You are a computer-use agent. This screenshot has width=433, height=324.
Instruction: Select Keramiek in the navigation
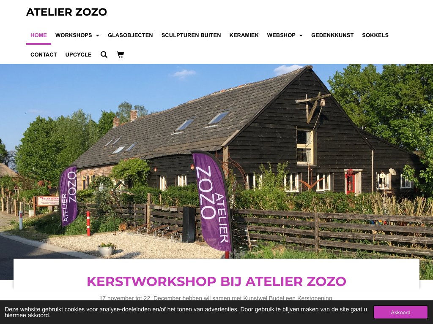tap(244, 35)
